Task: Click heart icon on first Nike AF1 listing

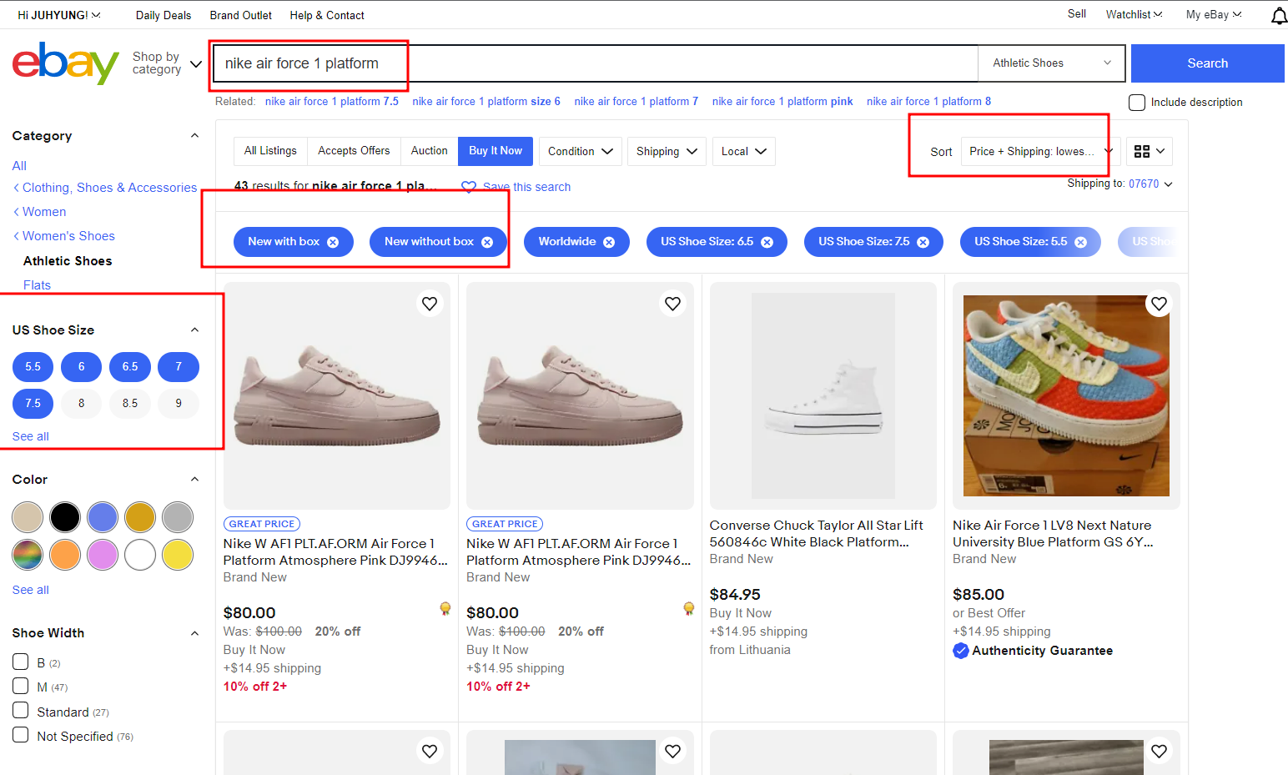Action: (430, 304)
